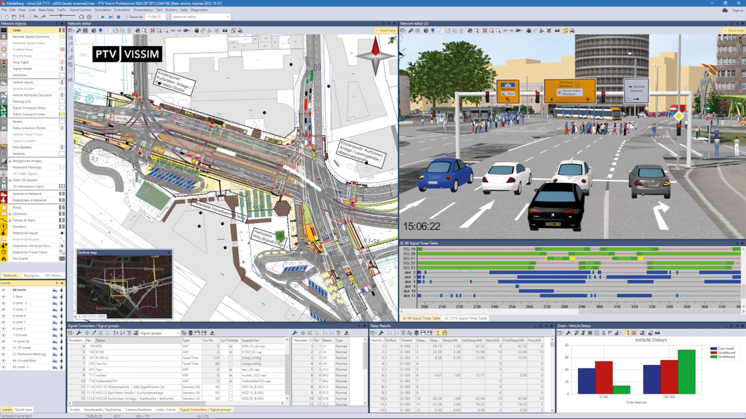Viewport: 746px width, 419px height.
Task: Click Short help in Network editor
Action: click(385, 30)
